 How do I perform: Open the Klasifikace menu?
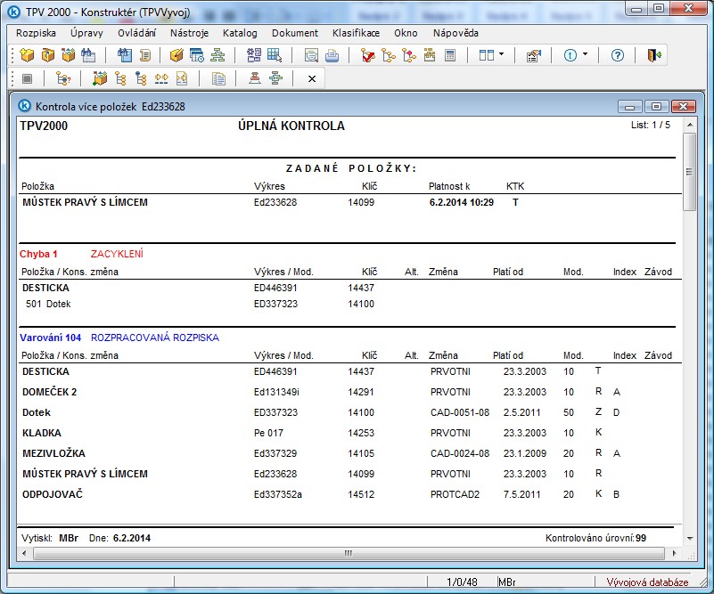pyautogui.click(x=356, y=33)
